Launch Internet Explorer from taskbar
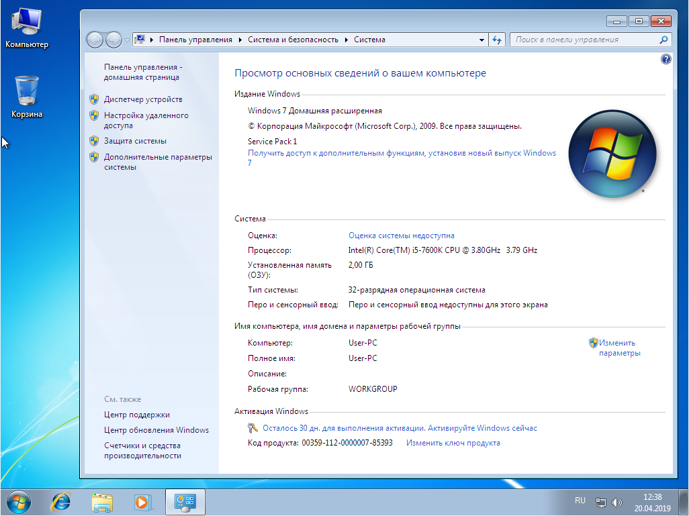The image size is (689, 516). click(x=60, y=502)
